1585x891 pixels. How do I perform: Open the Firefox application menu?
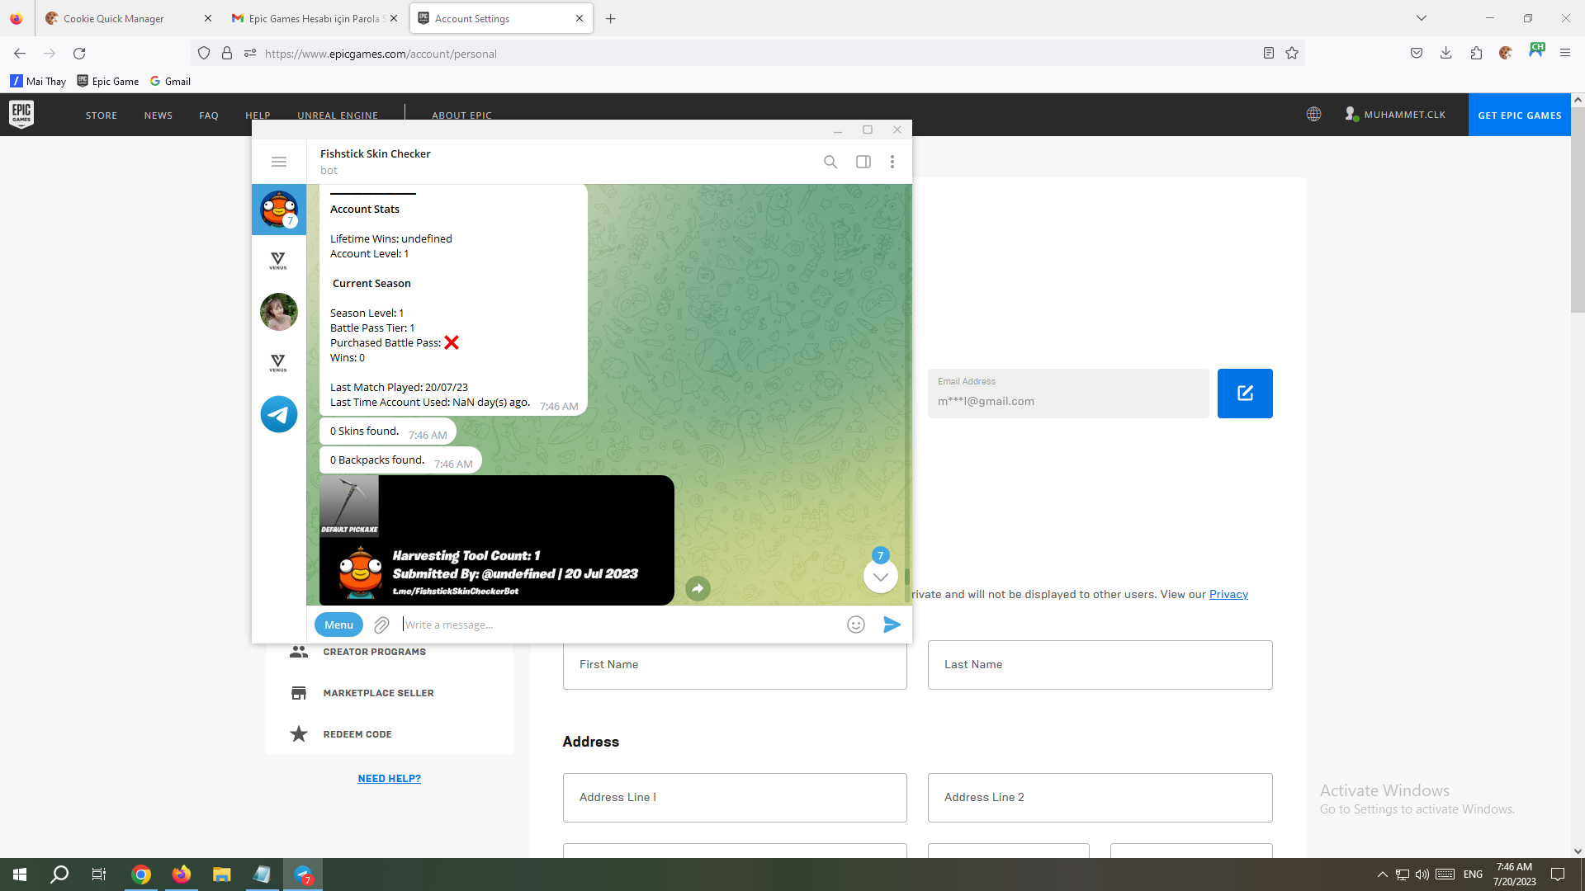tap(1565, 54)
